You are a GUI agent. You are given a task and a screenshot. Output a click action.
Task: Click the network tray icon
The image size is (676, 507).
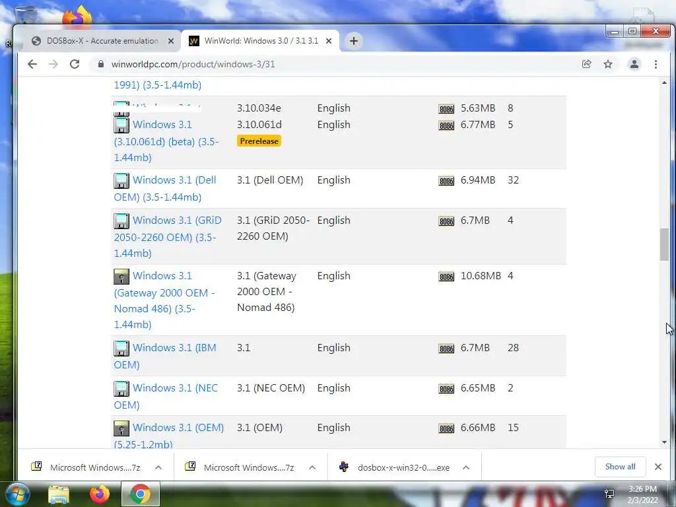click(x=609, y=494)
